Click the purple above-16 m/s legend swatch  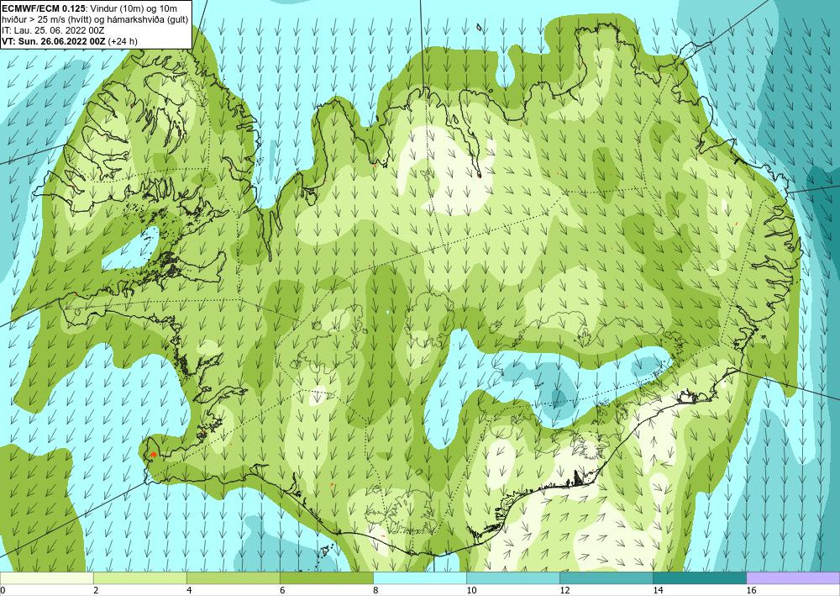(793, 578)
